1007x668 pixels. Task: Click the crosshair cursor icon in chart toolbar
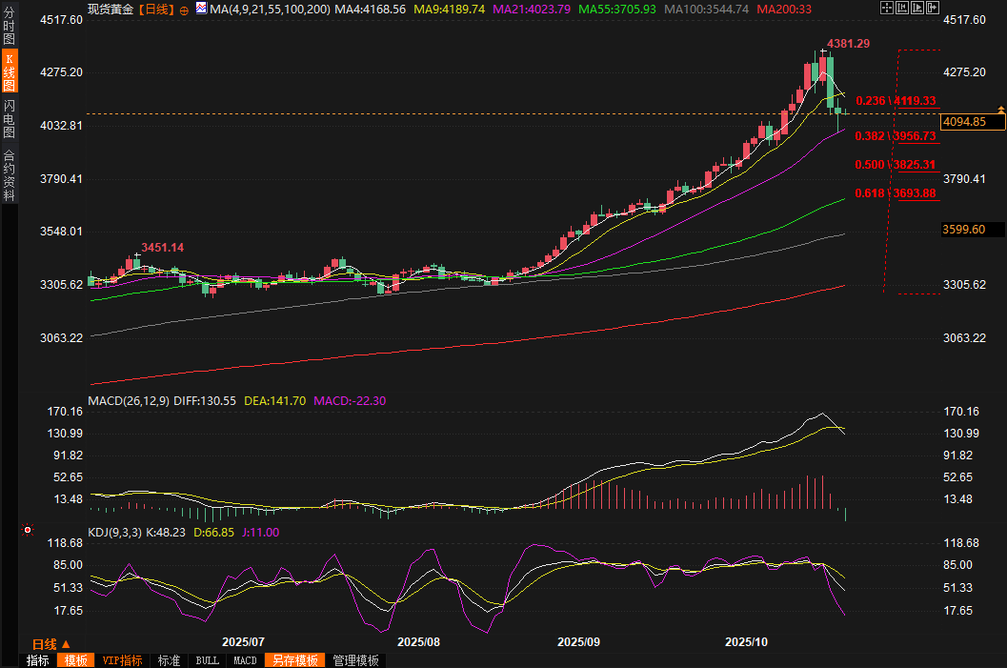coord(887,8)
